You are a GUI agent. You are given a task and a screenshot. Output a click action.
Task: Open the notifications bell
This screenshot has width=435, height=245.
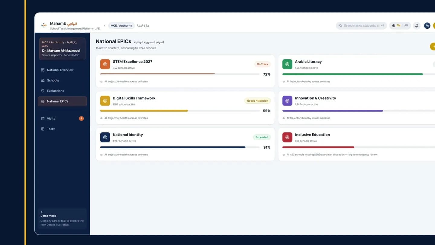coord(417,26)
